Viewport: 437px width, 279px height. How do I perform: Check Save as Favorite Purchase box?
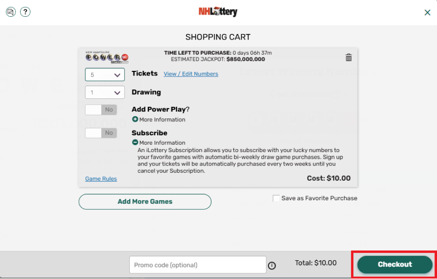coord(276,198)
